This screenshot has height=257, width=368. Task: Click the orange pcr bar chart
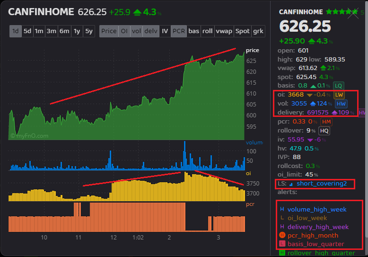[127, 217]
